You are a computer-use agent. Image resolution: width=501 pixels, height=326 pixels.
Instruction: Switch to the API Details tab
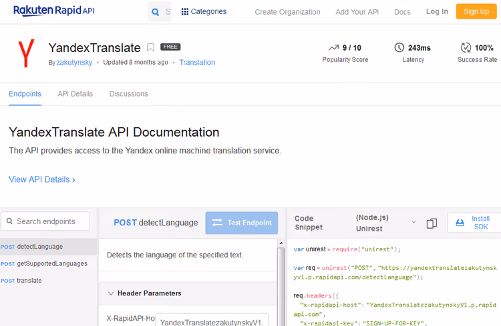(75, 94)
